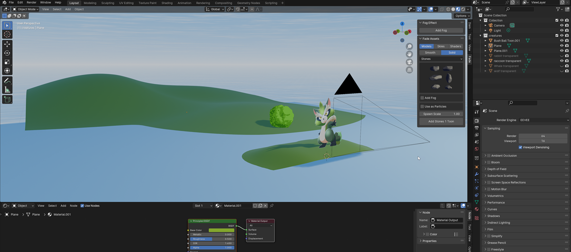The width and height of the screenshot is (571, 252).
Task: Click the viewport zoom magnifier icon
Action: click(409, 47)
